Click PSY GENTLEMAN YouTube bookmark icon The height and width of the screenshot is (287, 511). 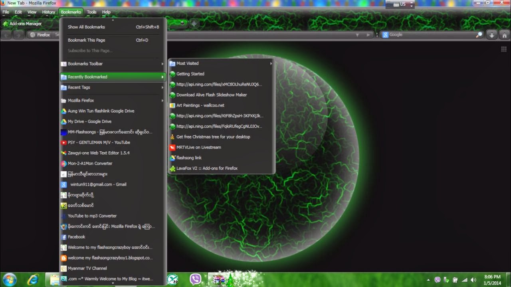(63, 143)
